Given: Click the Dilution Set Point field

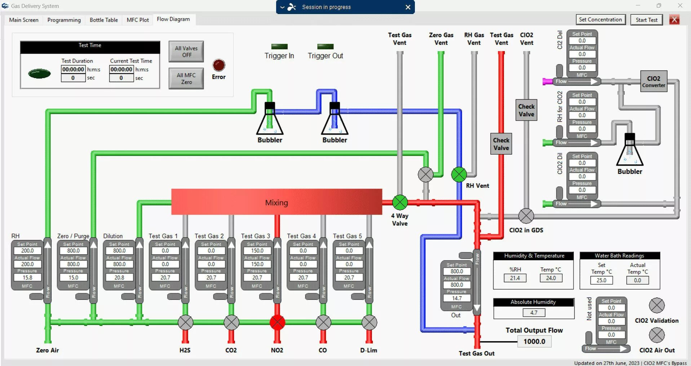Looking at the screenshot, I should [x=119, y=250].
